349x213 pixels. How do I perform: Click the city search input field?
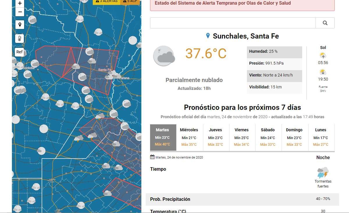click(x=233, y=23)
